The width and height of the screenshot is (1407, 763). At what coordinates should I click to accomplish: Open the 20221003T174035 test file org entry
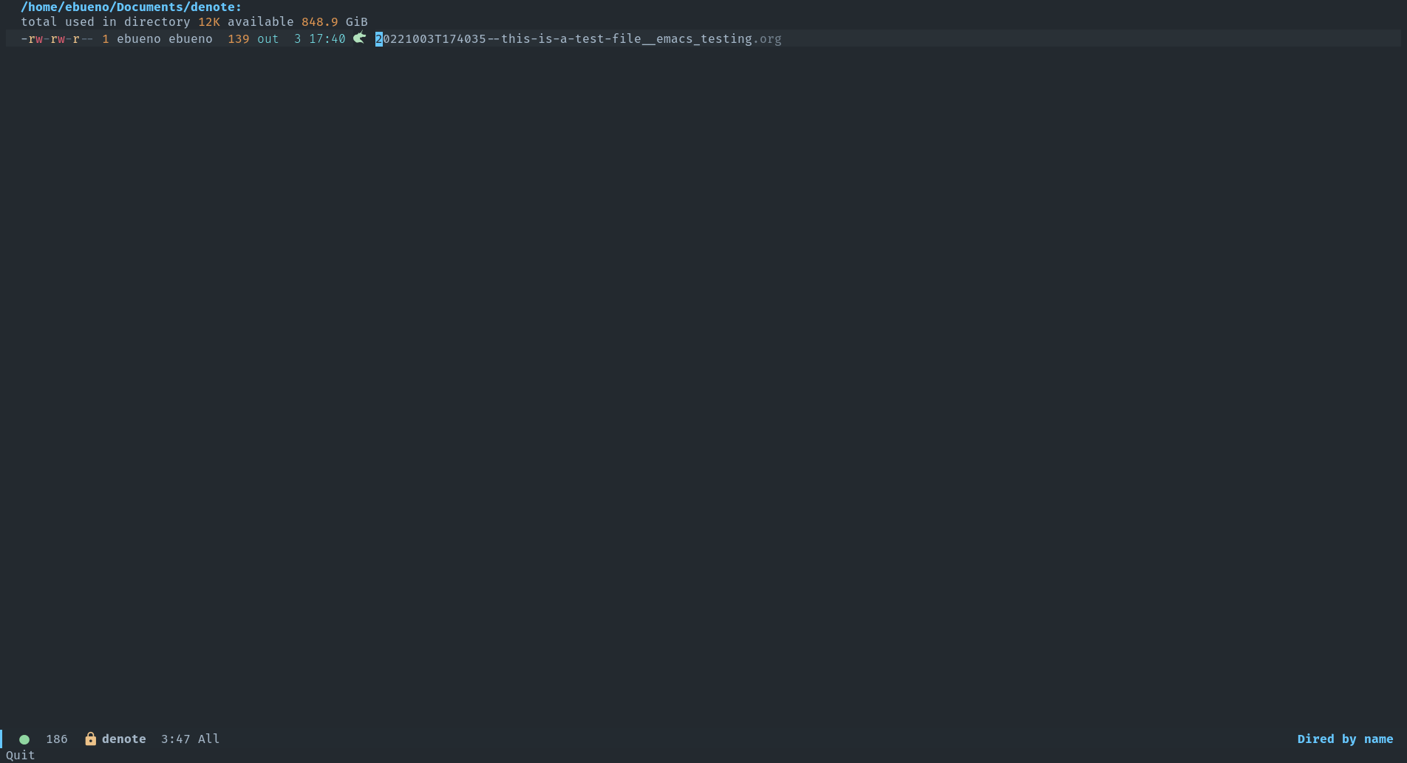pos(578,39)
